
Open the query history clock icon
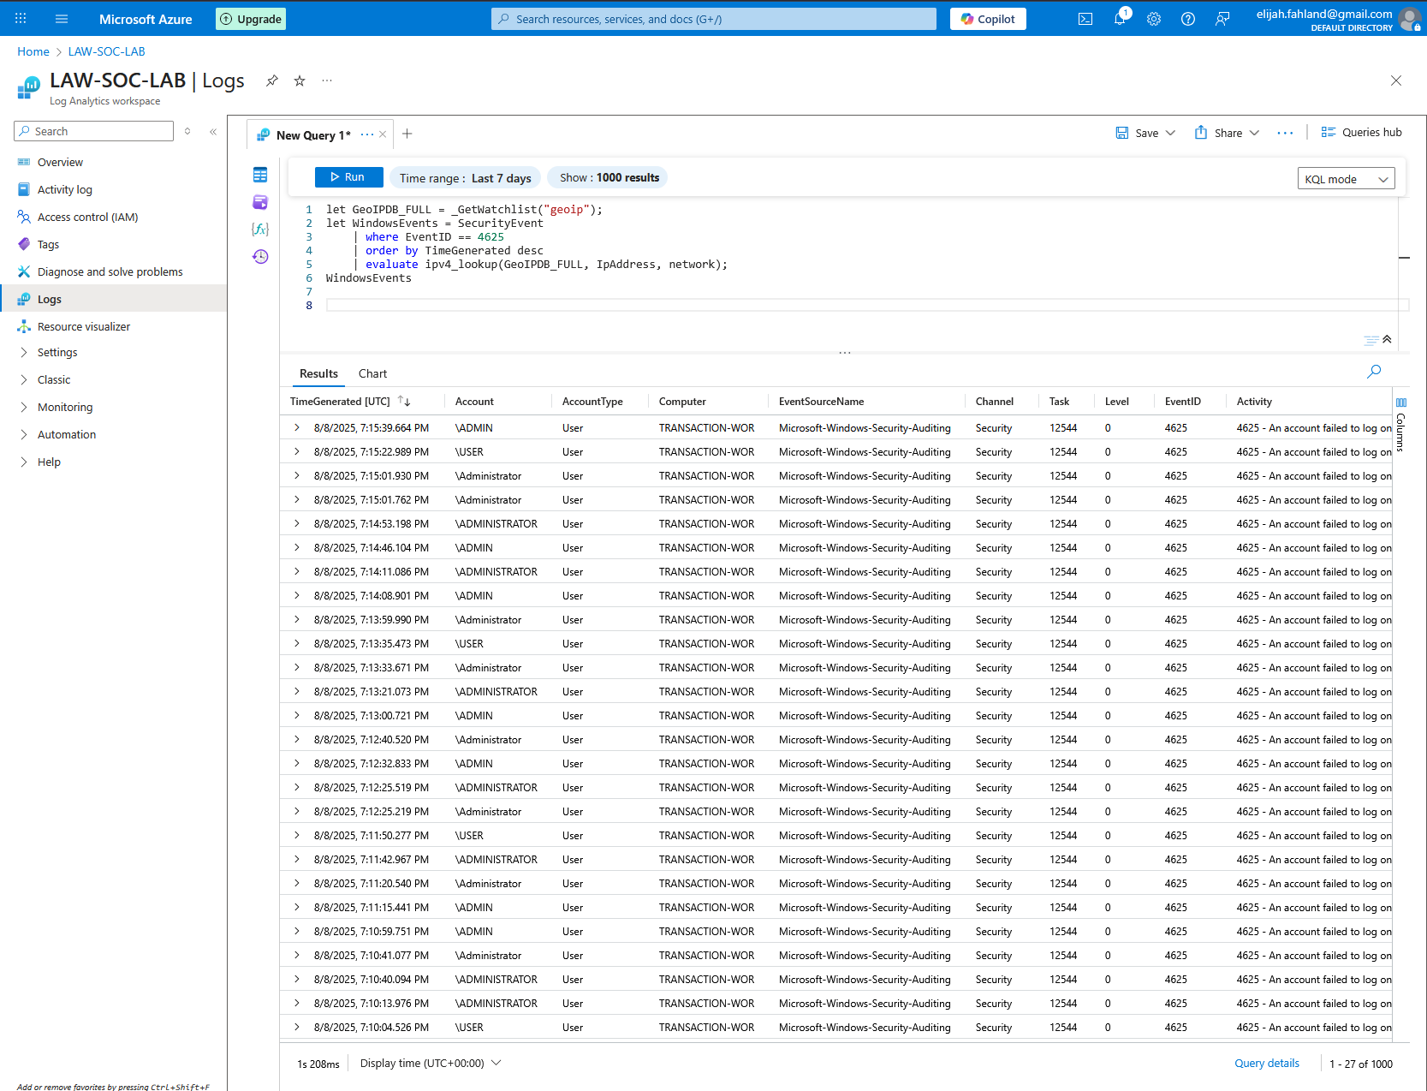[260, 257]
